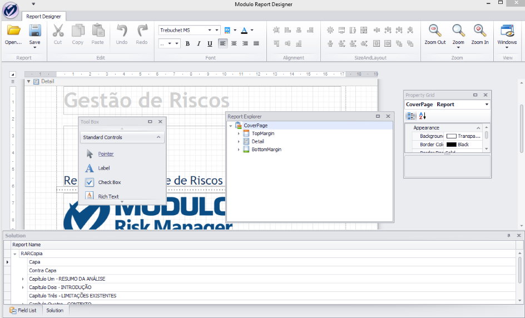Click the Center Horizontally icon
This screenshot has height=318, width=525.
(x=377, y=43)
